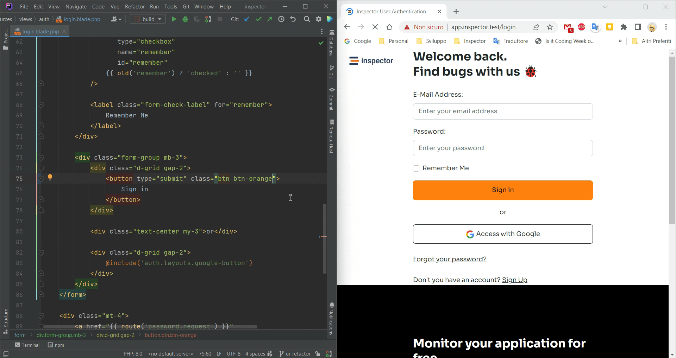Rollback changes with the undo arrow

[x=293, y=19]
